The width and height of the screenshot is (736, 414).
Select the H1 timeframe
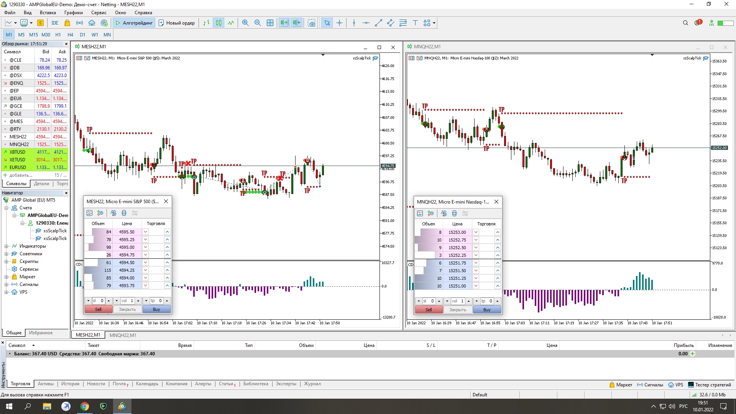point(58,34)
